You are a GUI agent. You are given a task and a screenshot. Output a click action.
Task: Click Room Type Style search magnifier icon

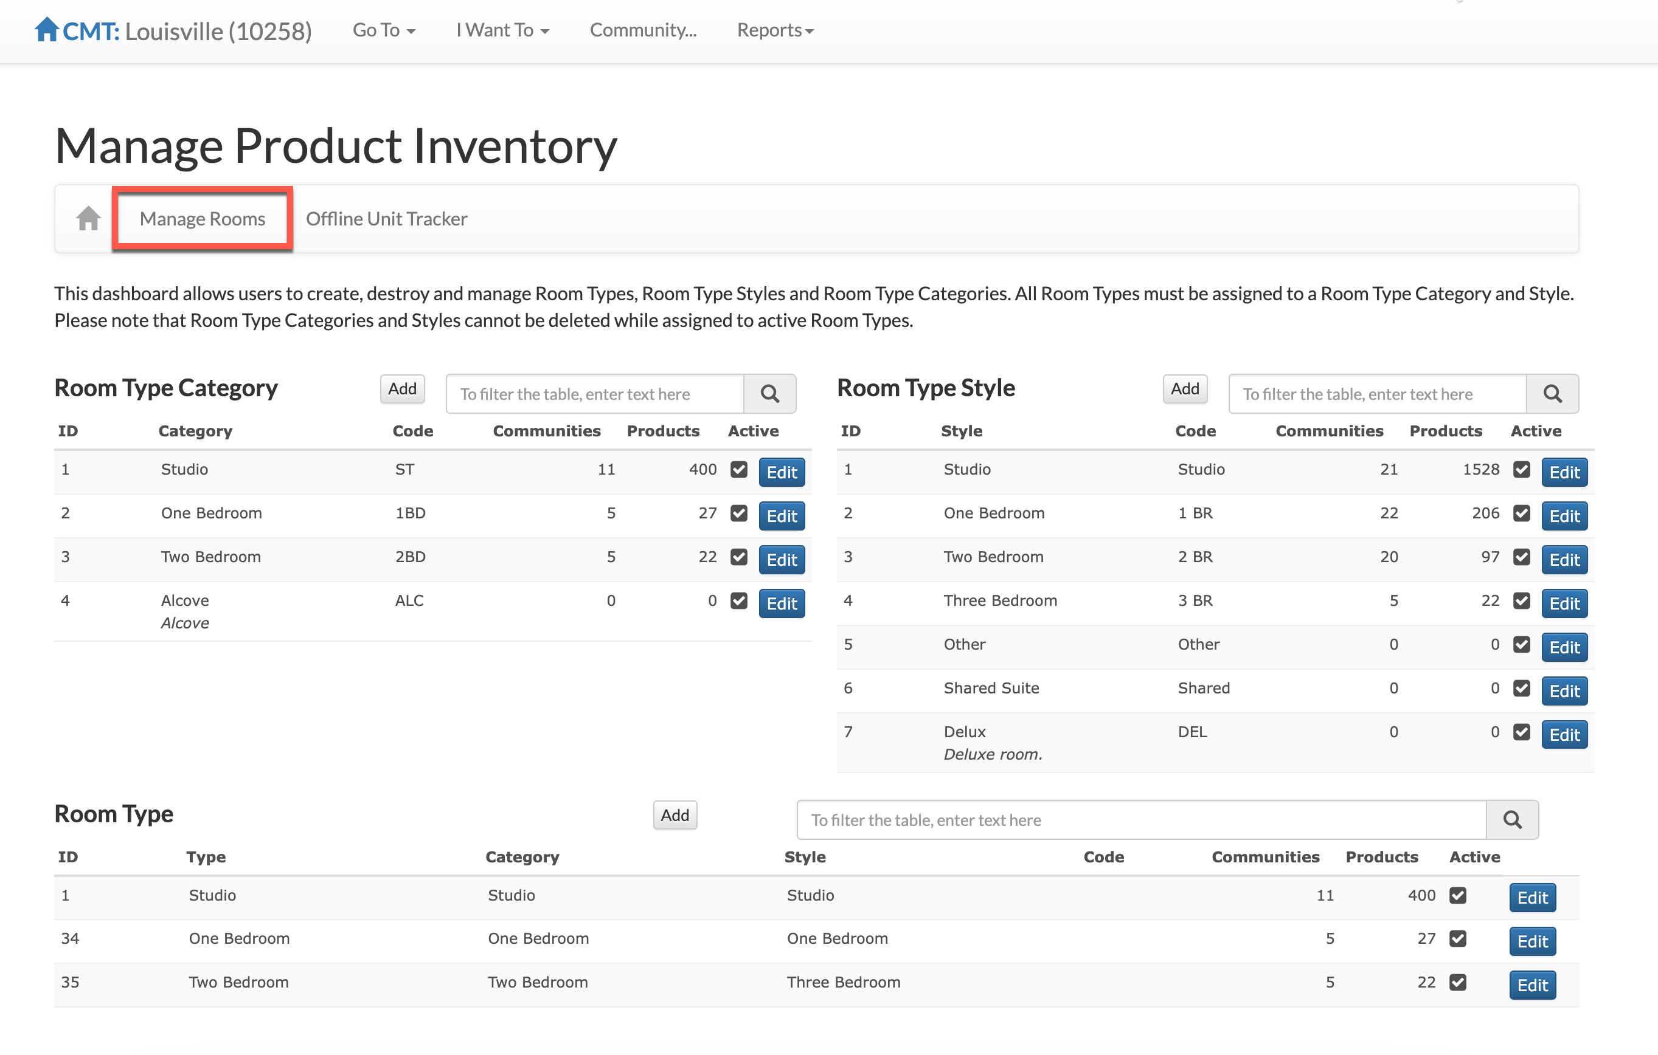pos(1552,394)
